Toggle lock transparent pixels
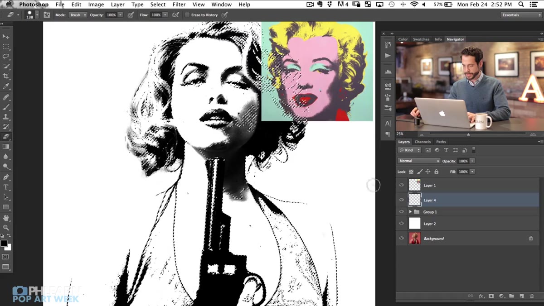The height and width of the screenshot is (306, 544). [411, 172]
